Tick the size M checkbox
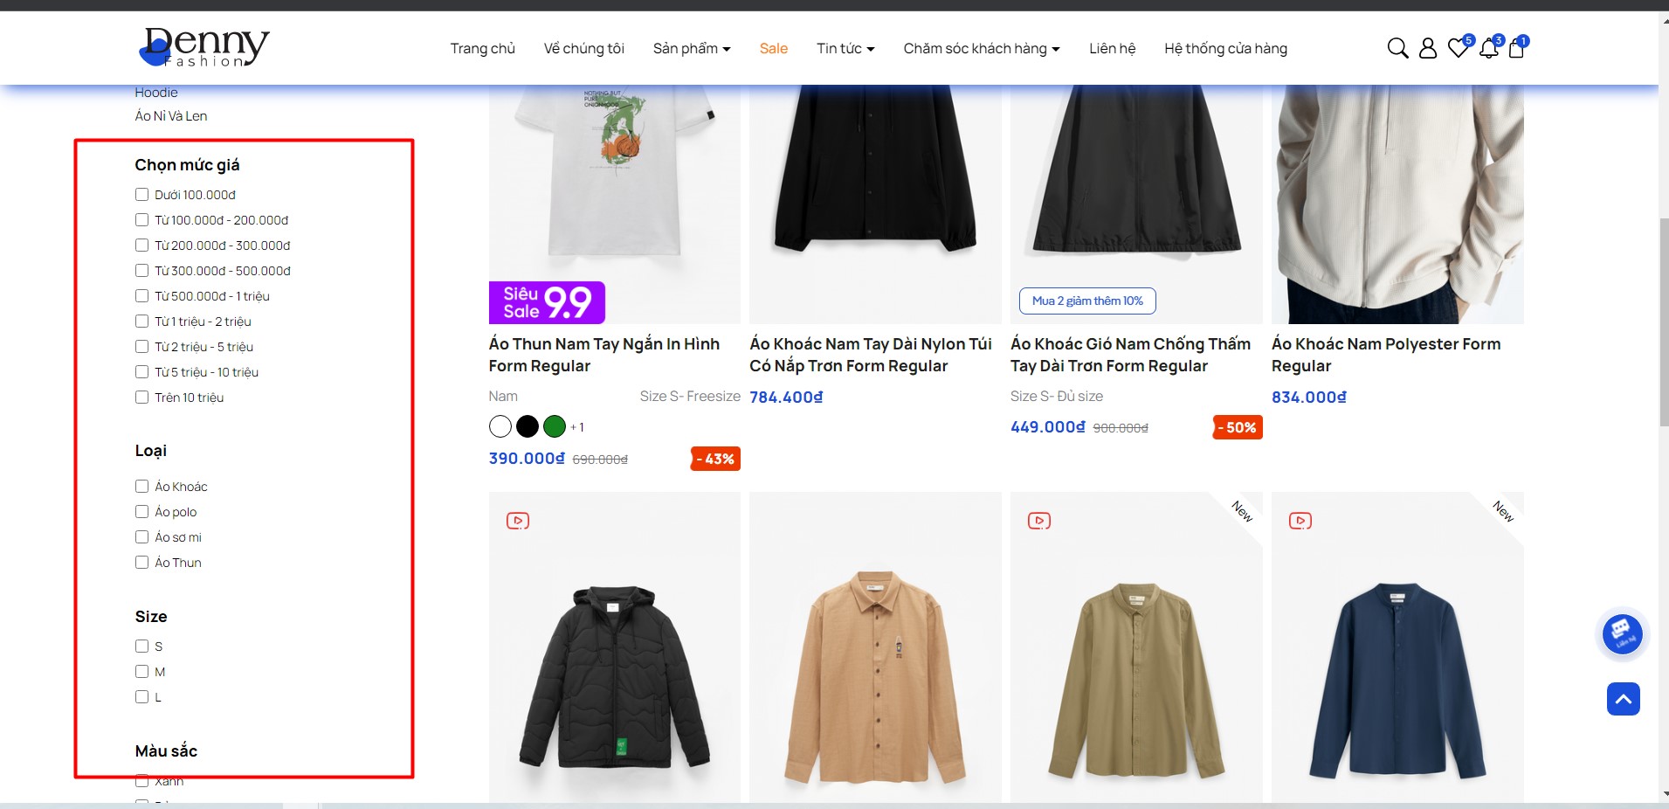 point(142,672)
